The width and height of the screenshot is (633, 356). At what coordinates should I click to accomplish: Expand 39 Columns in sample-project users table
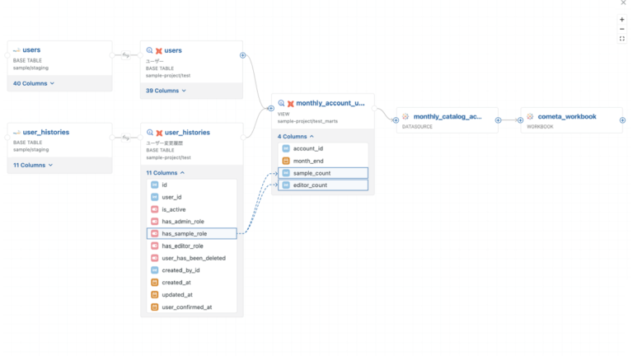pyautogui.click(x=166, y=91)
